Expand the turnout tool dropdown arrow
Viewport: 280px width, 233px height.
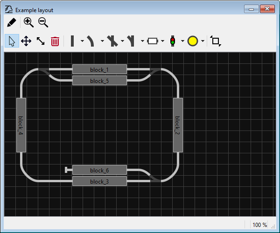pos(142,41)
